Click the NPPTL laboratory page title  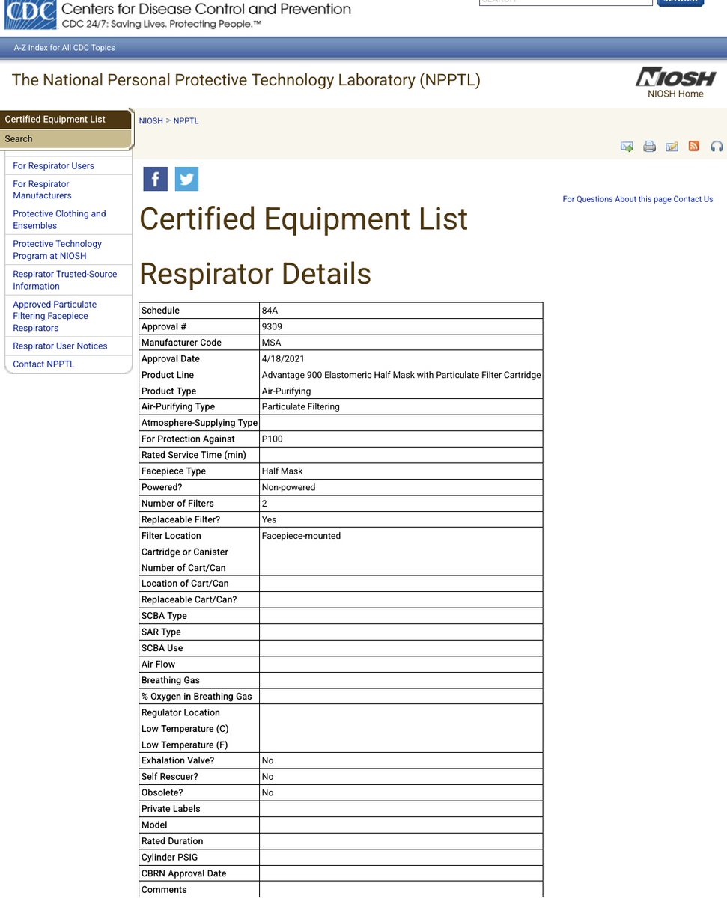coord(246,80)
